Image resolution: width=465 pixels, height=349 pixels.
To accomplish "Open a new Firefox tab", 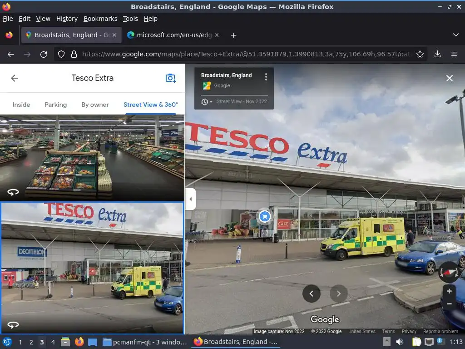I will [x=233, y=35].
